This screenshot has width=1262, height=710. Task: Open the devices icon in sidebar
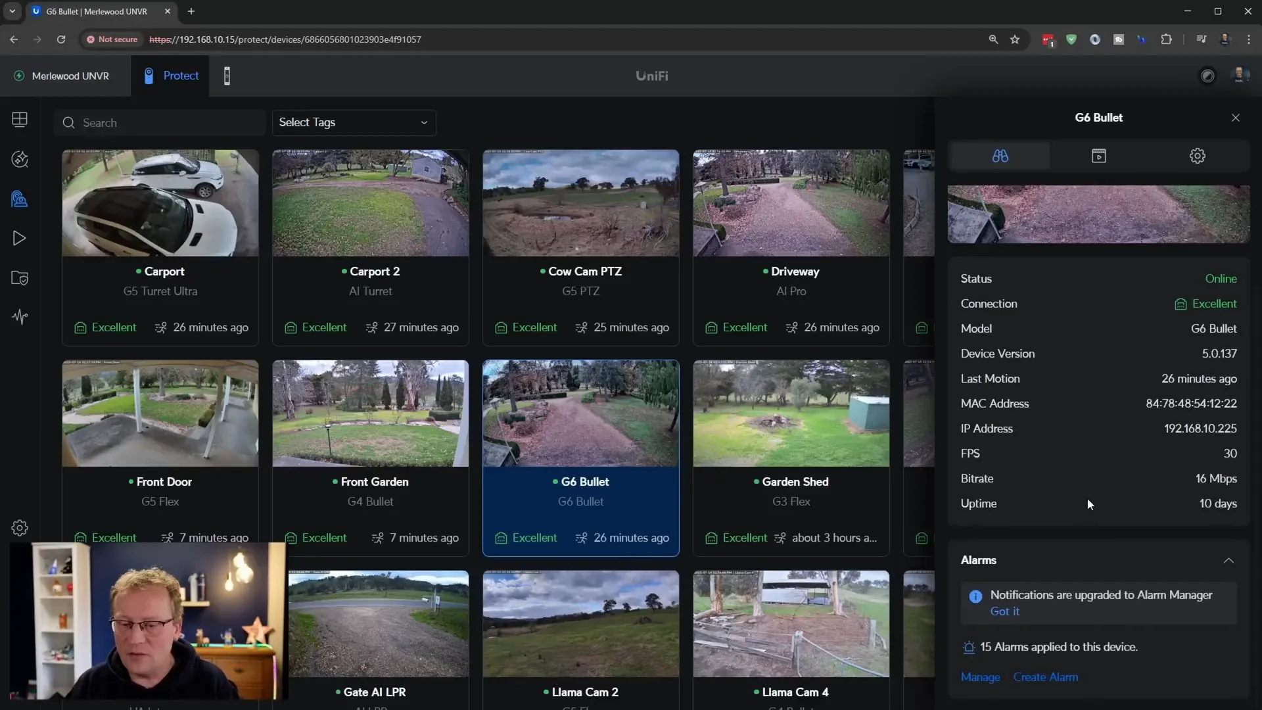(20, 199)
